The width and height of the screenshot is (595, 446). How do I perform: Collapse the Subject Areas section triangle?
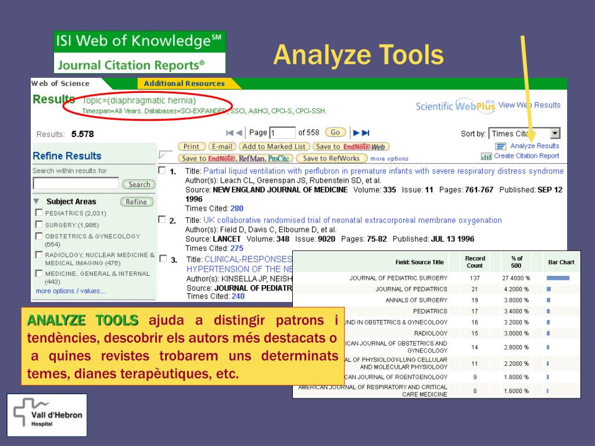point(37,202)
